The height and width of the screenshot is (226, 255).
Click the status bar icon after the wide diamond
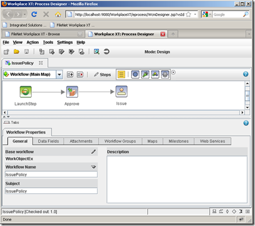point(241,211)
